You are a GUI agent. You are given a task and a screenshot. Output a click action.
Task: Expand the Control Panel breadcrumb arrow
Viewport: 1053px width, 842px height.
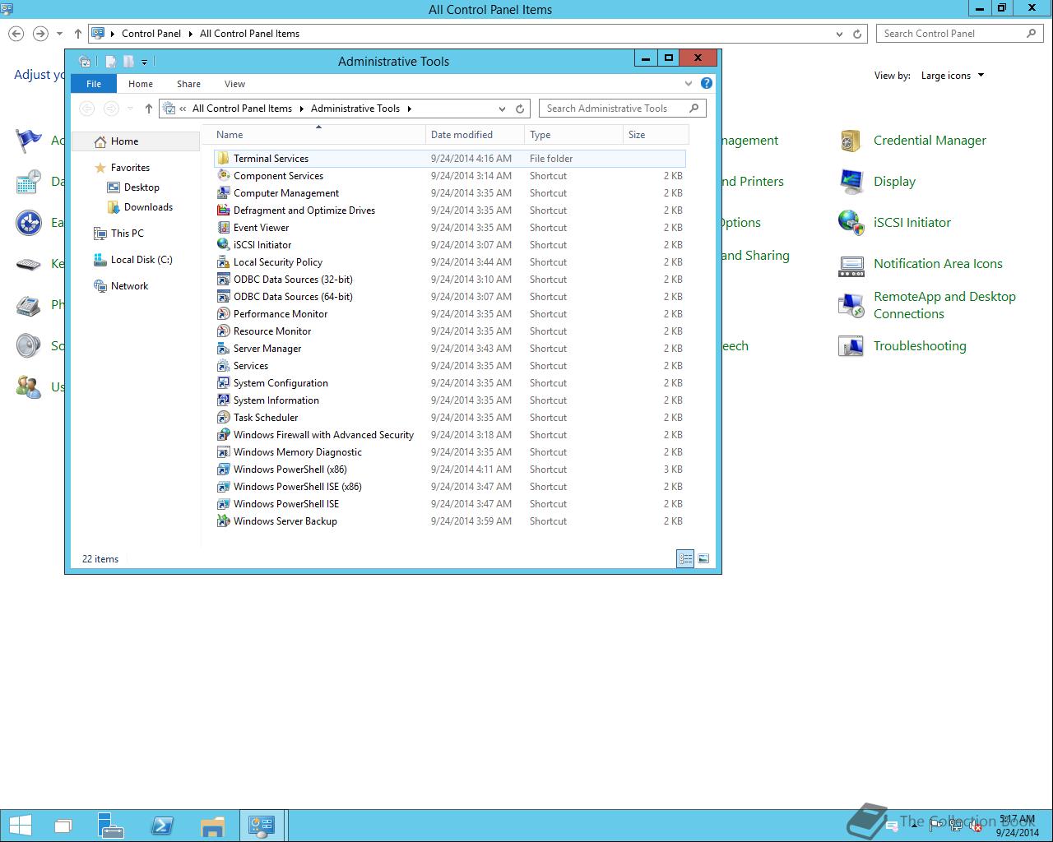click(190, 34)
